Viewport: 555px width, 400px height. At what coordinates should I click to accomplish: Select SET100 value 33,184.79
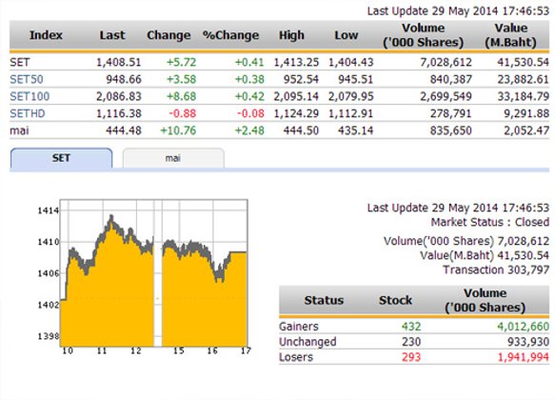[x=524, y=96]
